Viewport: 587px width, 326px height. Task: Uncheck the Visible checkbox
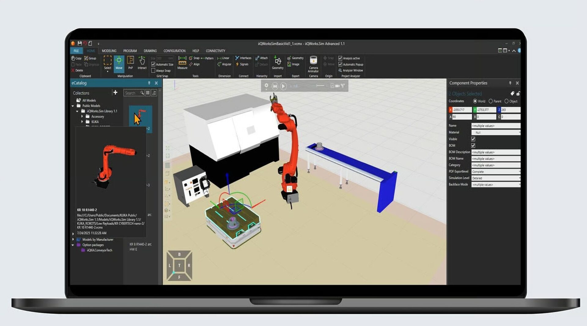click(x=473, y=139)
